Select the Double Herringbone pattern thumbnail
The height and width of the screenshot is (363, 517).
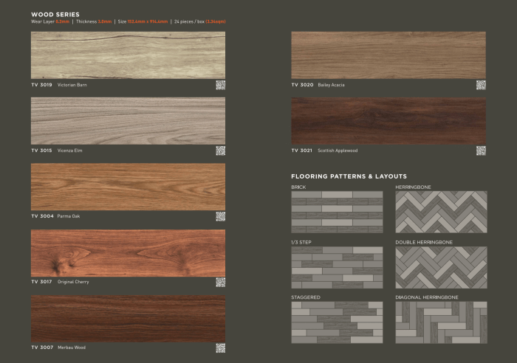[440, 267]
